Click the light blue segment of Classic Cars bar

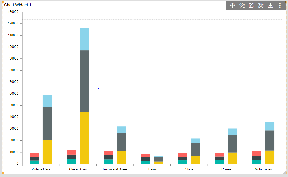pyautogui.click(x=84, y=39)
